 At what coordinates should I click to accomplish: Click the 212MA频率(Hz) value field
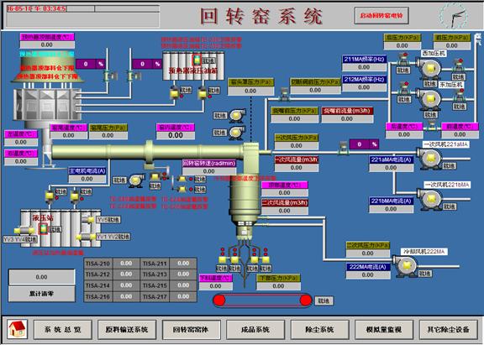click(x=364, y=87)
